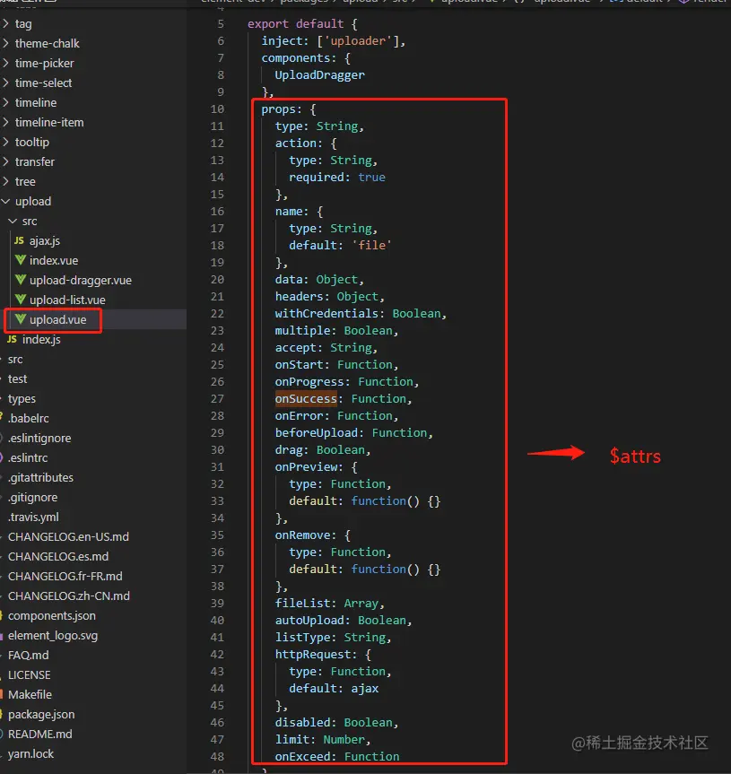
Task: Expand the timeline folder chevron
Action: click(x=5, y=102)
